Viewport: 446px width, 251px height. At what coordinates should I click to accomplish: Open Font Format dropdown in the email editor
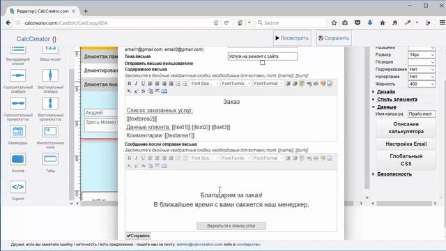[x=268, y=84]
